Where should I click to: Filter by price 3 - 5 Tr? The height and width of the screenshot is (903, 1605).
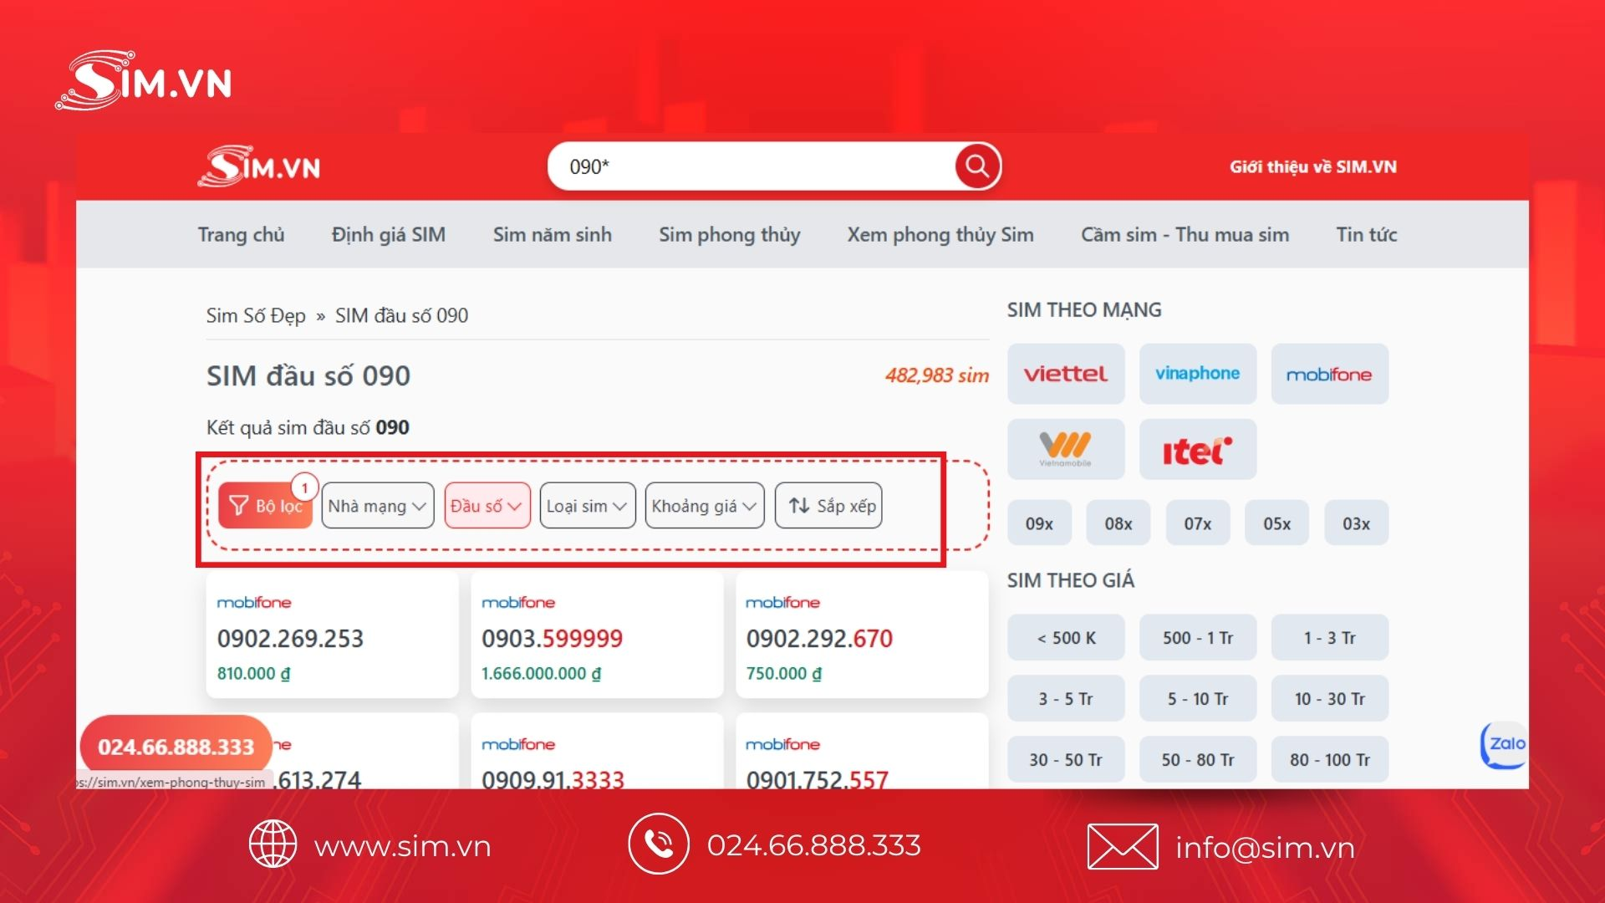pyautogui.click(x=1066, y=699)
